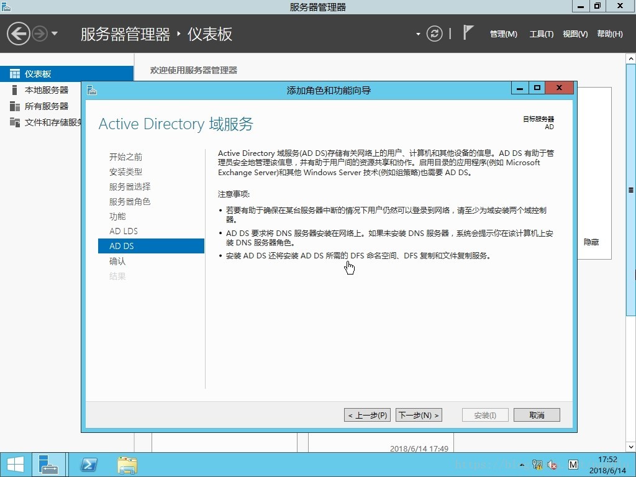636x477 pixels.
Task: Click the Active Directory 域服务 heading
Action: tap(176, 124)
